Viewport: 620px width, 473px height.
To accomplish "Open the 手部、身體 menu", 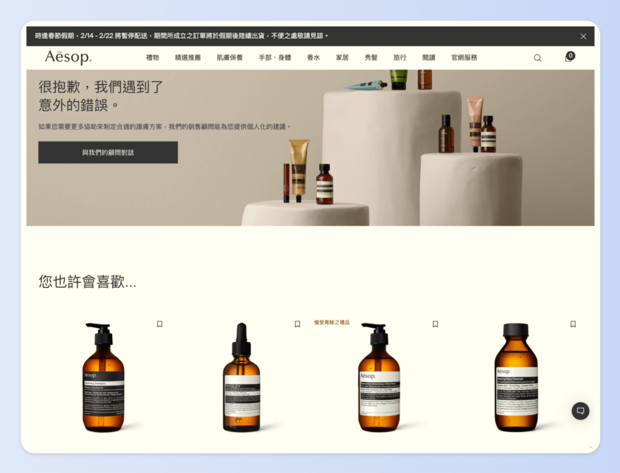I will coord(275,57).
